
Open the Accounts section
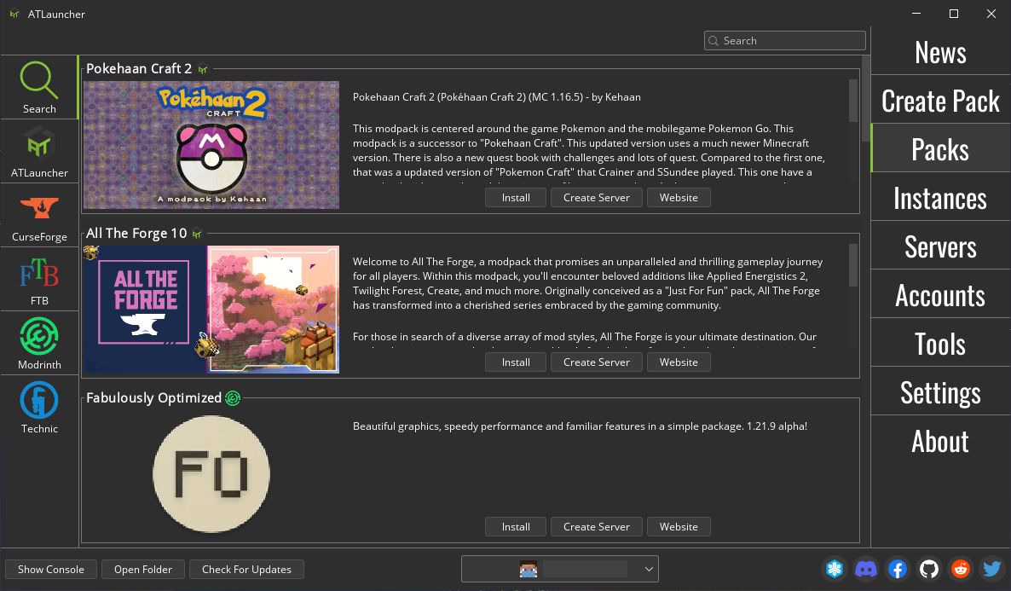coord(939,294)
